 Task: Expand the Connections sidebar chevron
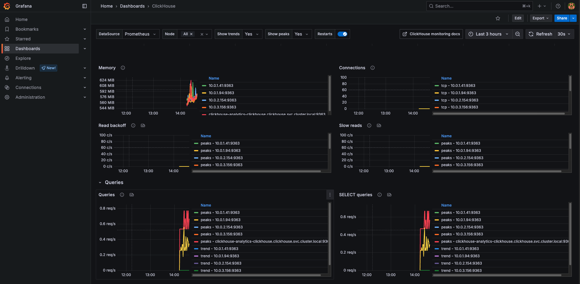click(x=85, y=87)
